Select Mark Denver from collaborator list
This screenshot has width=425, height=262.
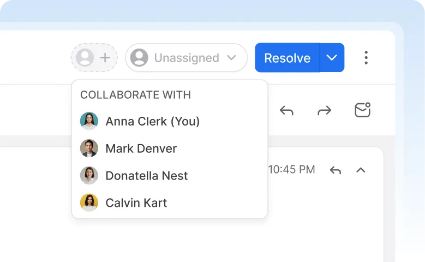(x=141, y=148)
